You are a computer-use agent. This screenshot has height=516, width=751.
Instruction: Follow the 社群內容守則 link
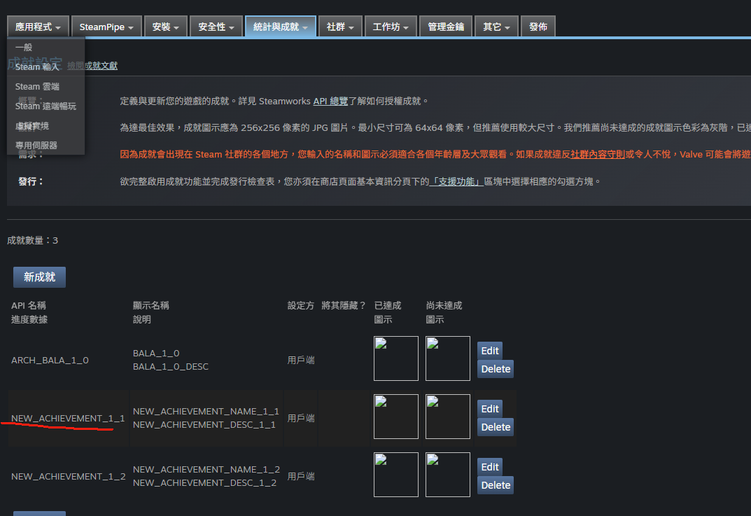597,155
